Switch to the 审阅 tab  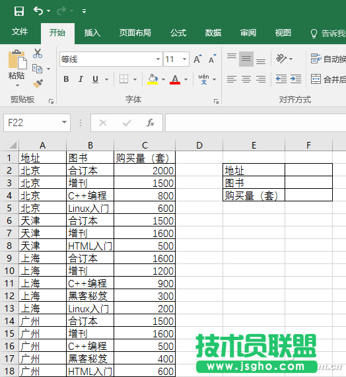coord(248,33)
